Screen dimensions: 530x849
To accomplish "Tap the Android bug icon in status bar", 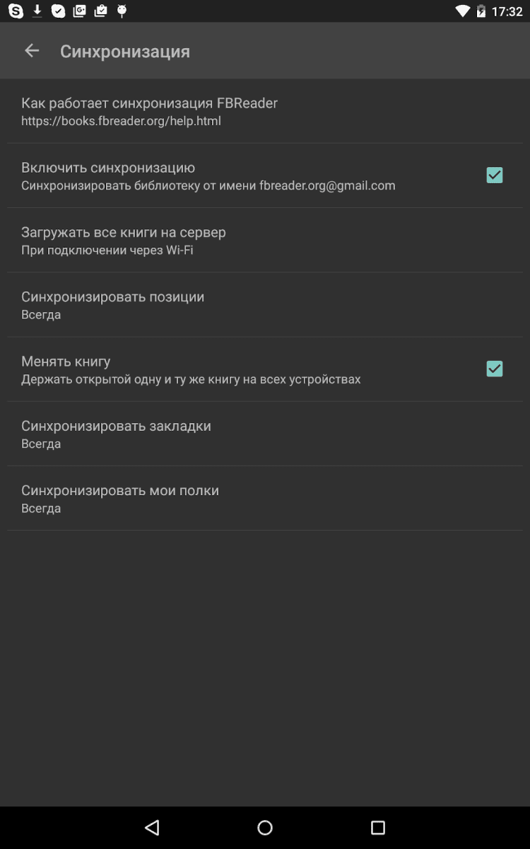I will [x=122, y=11].
